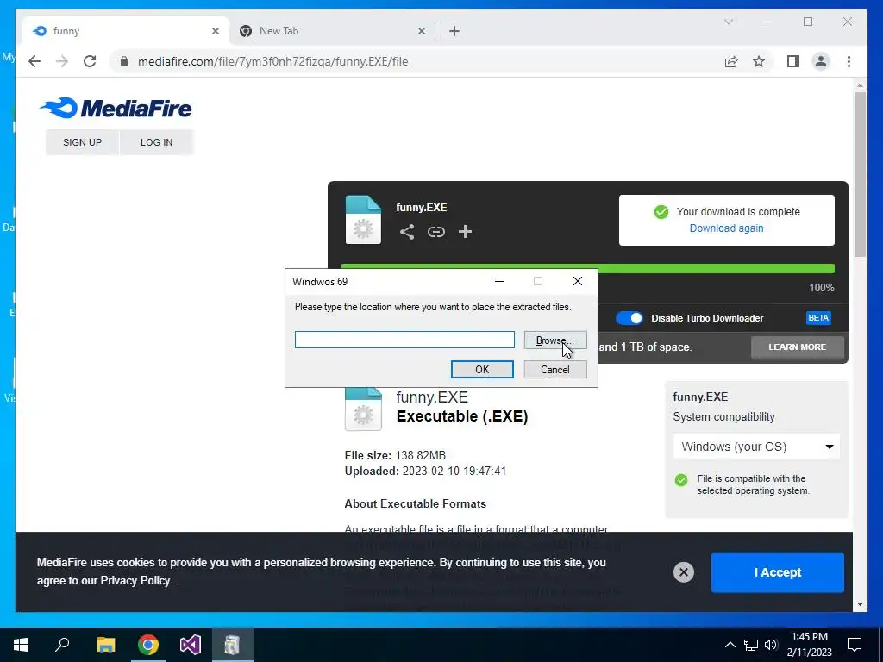The height and width of the screenshot is (662, 883).
Task: View site info via the padlock icon
Action: tap(124, 61)
